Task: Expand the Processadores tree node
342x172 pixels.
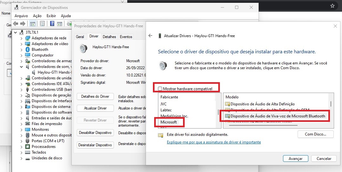Action: 21,147
